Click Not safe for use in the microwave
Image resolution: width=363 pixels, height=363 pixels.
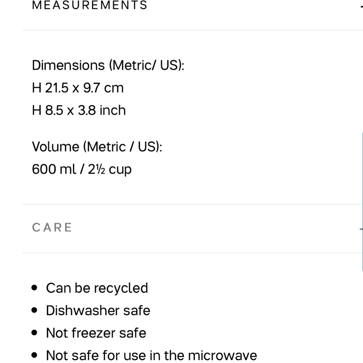[151, 355]
